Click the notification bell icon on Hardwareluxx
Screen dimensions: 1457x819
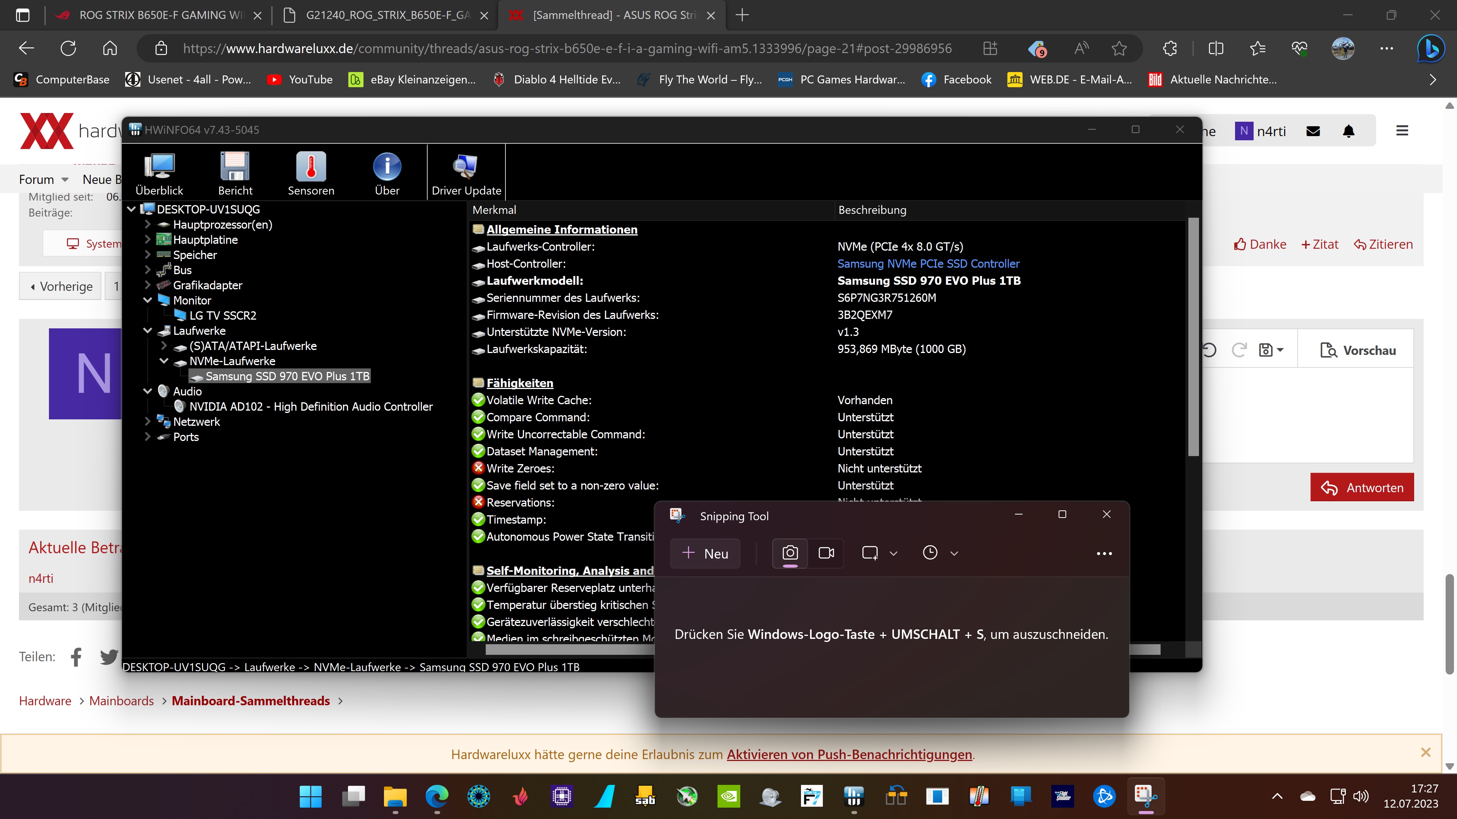coord(1348,131)
